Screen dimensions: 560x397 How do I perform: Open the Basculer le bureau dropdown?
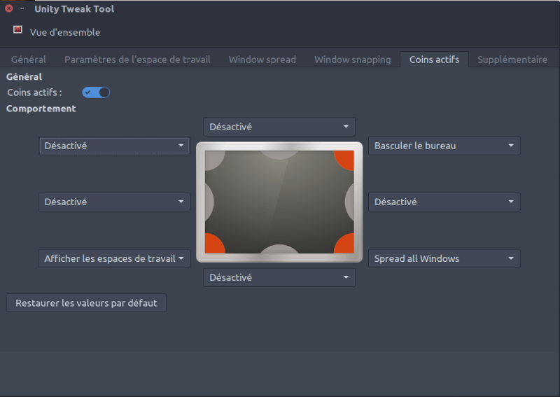pyautogui.click(x=444, y=146)
